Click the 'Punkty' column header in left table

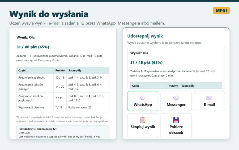(x=60, y=71)
